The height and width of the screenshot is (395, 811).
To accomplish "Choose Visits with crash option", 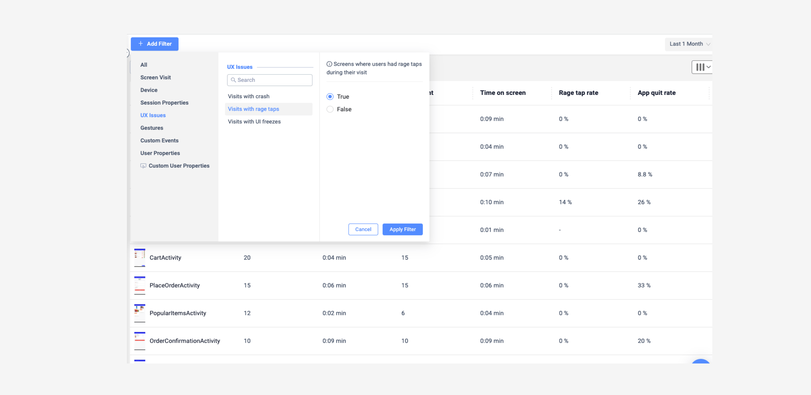I will coord(248,96).
